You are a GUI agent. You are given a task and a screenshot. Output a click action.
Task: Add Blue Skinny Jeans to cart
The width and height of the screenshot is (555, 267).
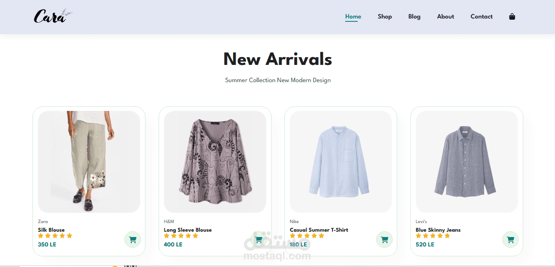tap(511, 240)
